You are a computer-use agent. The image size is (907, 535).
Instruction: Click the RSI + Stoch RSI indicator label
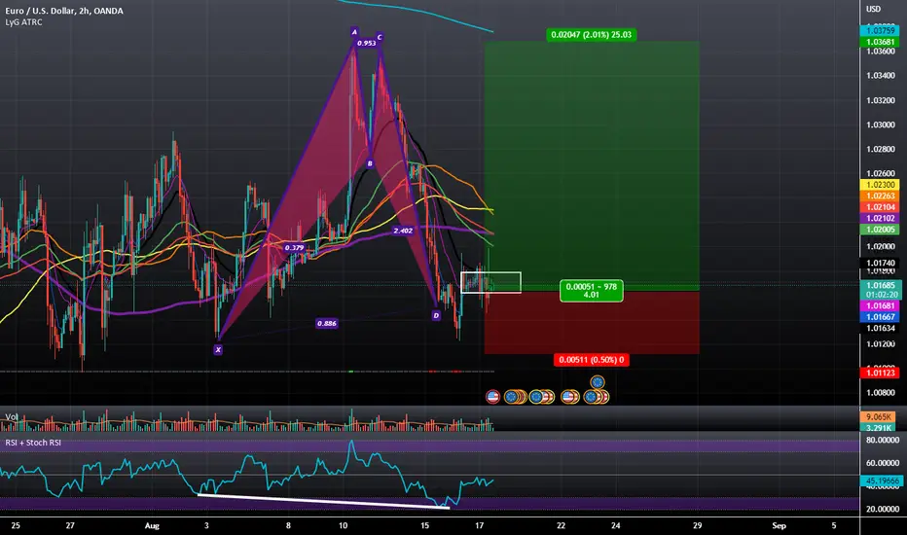[33, 443]
